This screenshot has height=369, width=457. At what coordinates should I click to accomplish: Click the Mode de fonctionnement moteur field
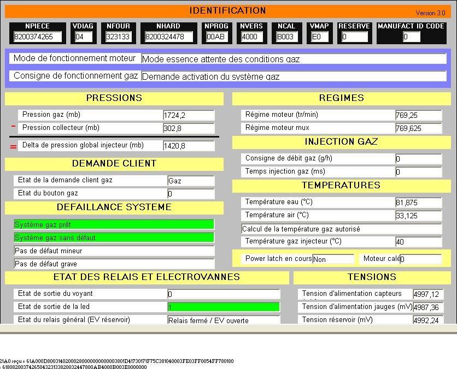pyautogui.click(x=294, y=59)
